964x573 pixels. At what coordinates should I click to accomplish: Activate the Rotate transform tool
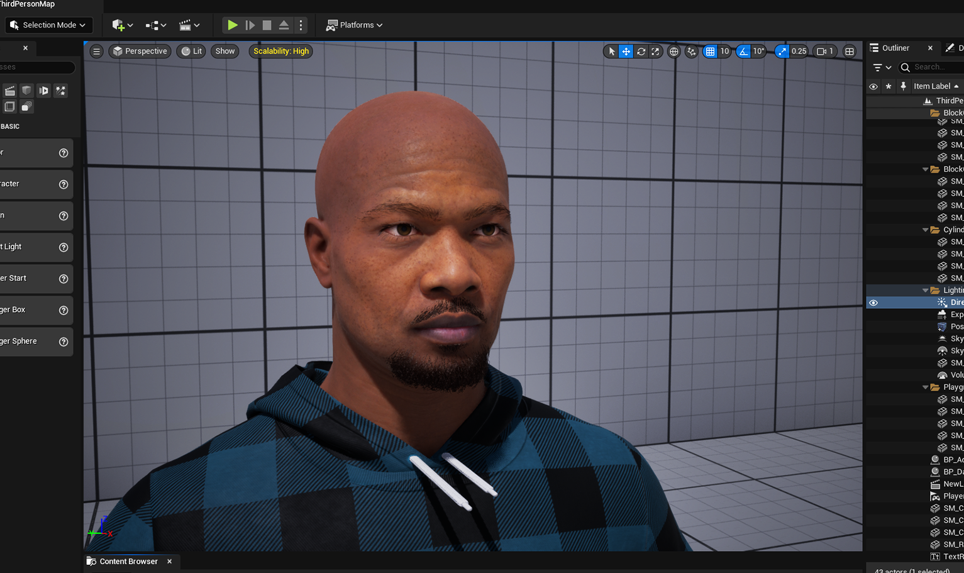640,51
